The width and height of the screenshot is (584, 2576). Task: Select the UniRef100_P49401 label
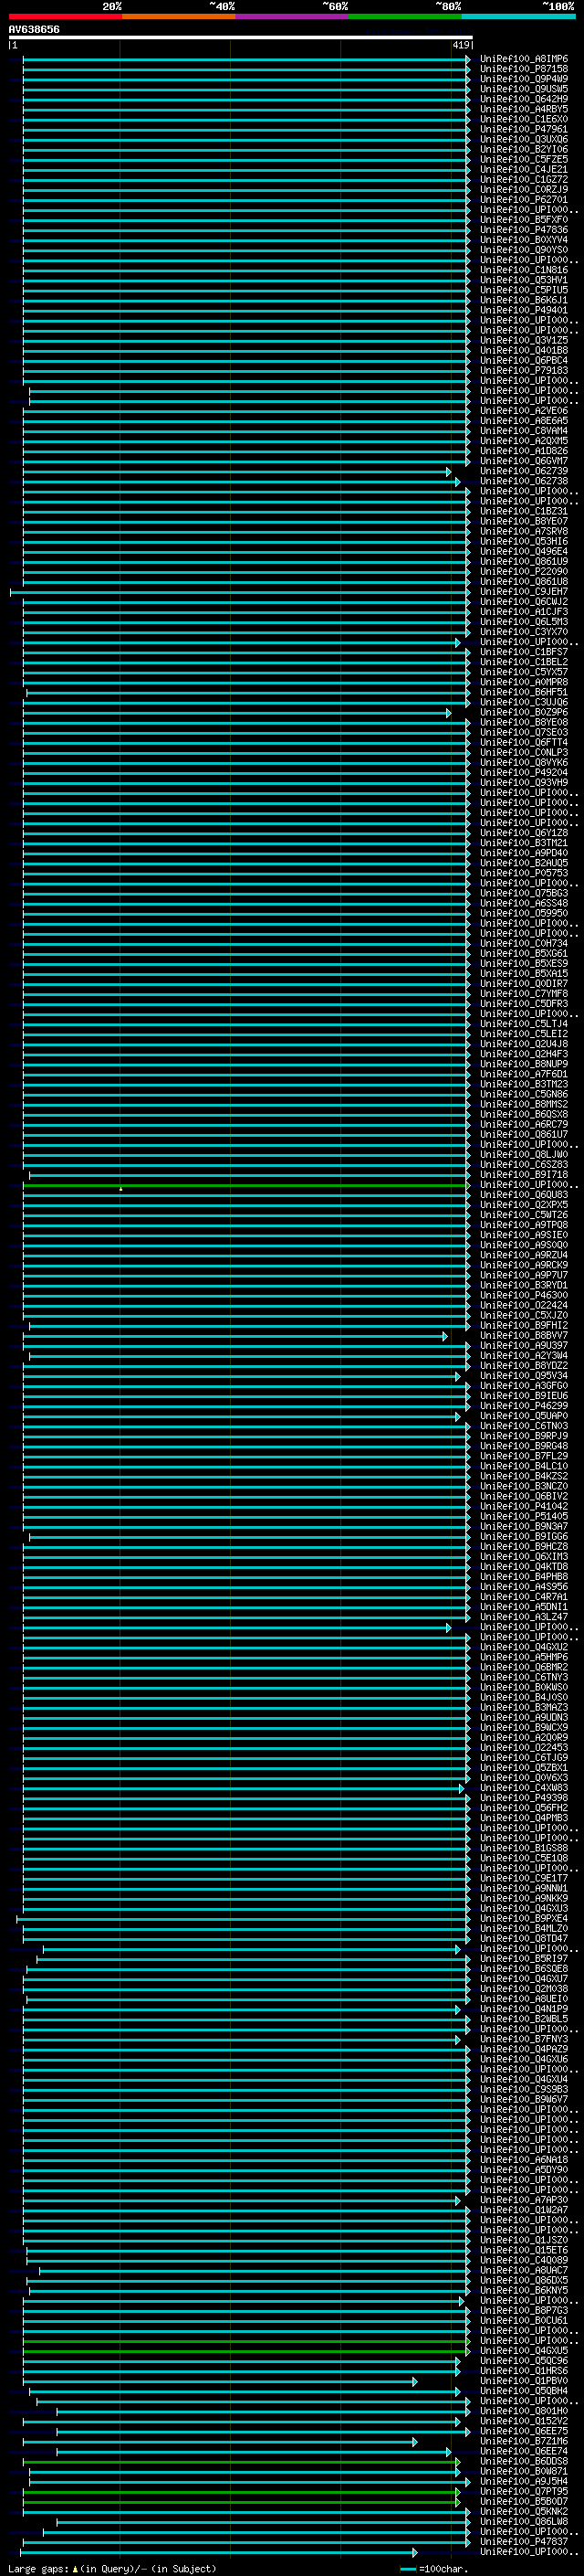coord(524,310)
